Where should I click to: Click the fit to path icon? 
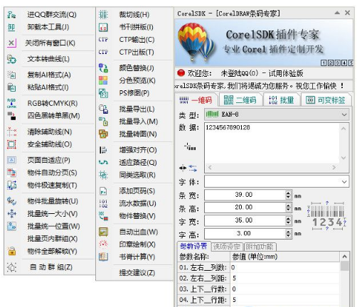(x=103, y=163)
